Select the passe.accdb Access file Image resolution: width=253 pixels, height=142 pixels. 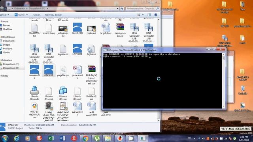pyautogui.click(x=77, y=72)
